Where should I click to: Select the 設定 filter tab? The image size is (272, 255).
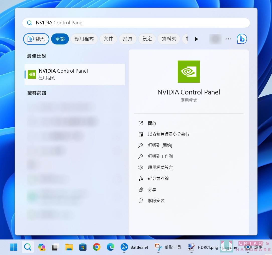pos(147,39)
